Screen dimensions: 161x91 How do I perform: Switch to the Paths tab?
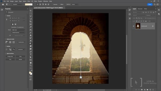coord(145,9)
